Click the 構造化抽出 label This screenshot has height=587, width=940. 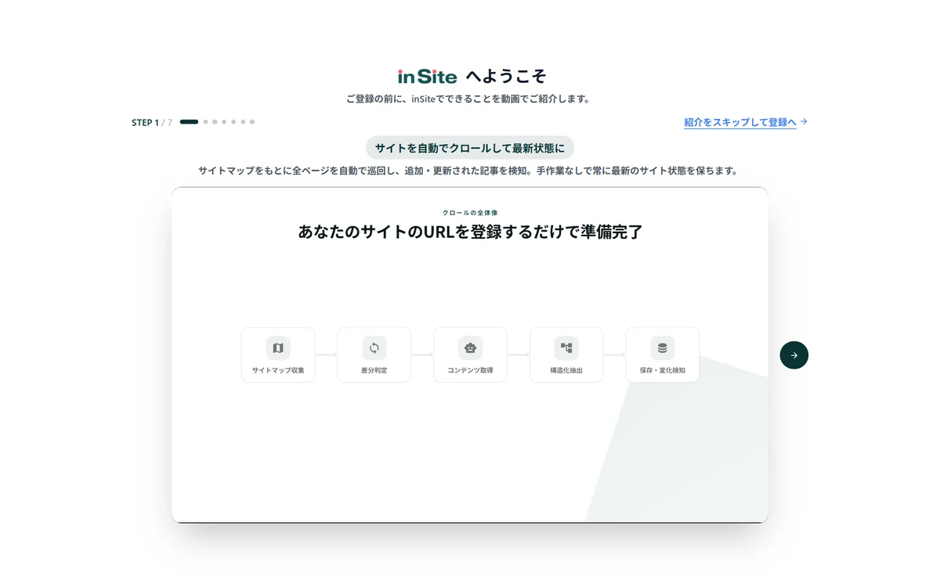coord(566,370)
